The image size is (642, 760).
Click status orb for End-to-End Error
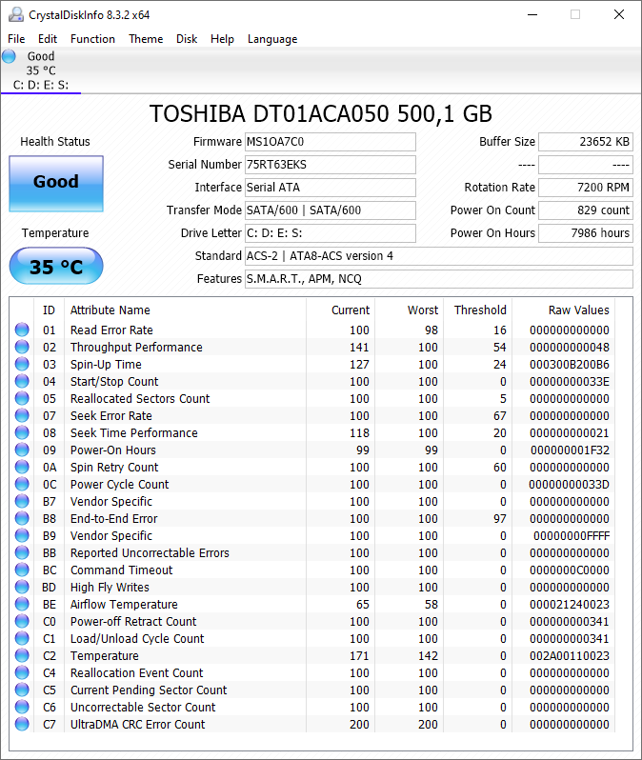[x=22, y=518]
